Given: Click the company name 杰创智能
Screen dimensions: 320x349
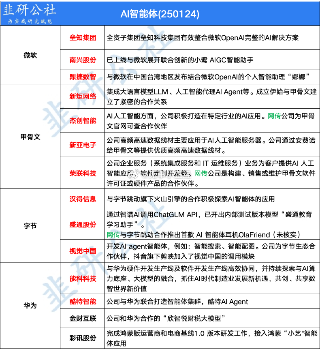Looking at the screenshot, I should click(x=83, y=121).
